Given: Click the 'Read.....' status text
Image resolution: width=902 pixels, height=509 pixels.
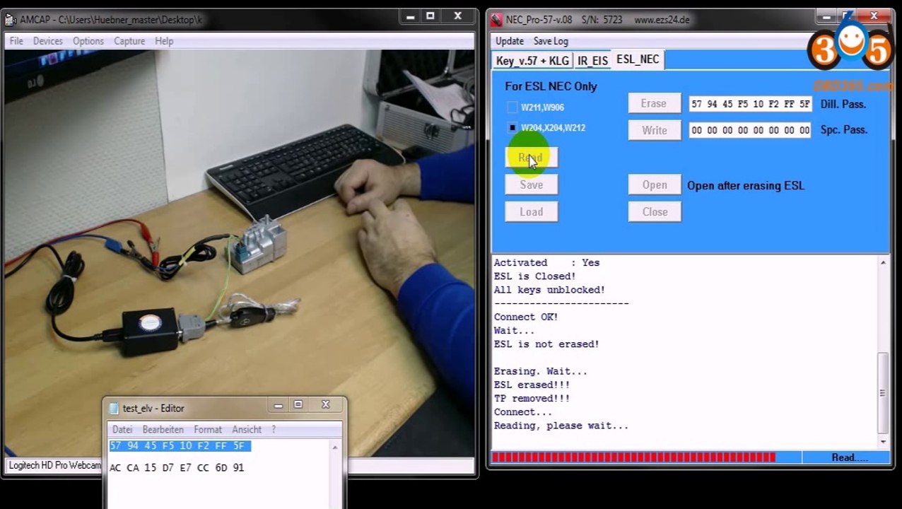Looking at the screenshot, I should click(x=850, y=457).
